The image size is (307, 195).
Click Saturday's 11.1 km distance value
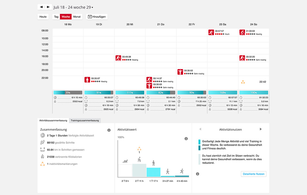(x=233, y=102)
